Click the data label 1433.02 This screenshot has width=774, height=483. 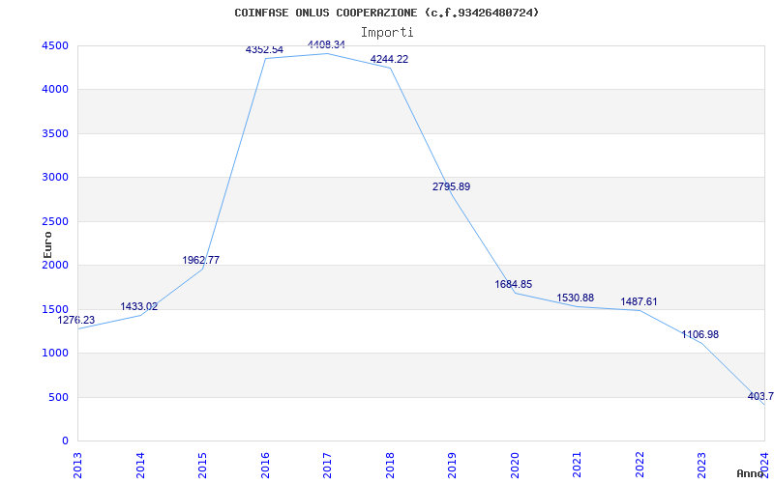[138, 306]
